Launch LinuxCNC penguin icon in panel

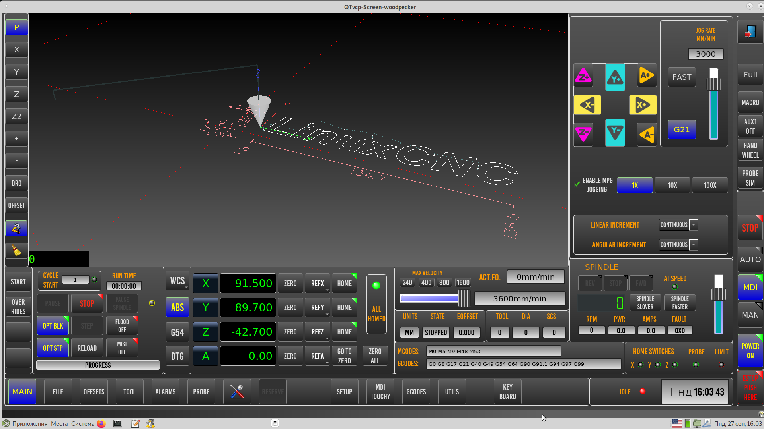tap(150, 423)
